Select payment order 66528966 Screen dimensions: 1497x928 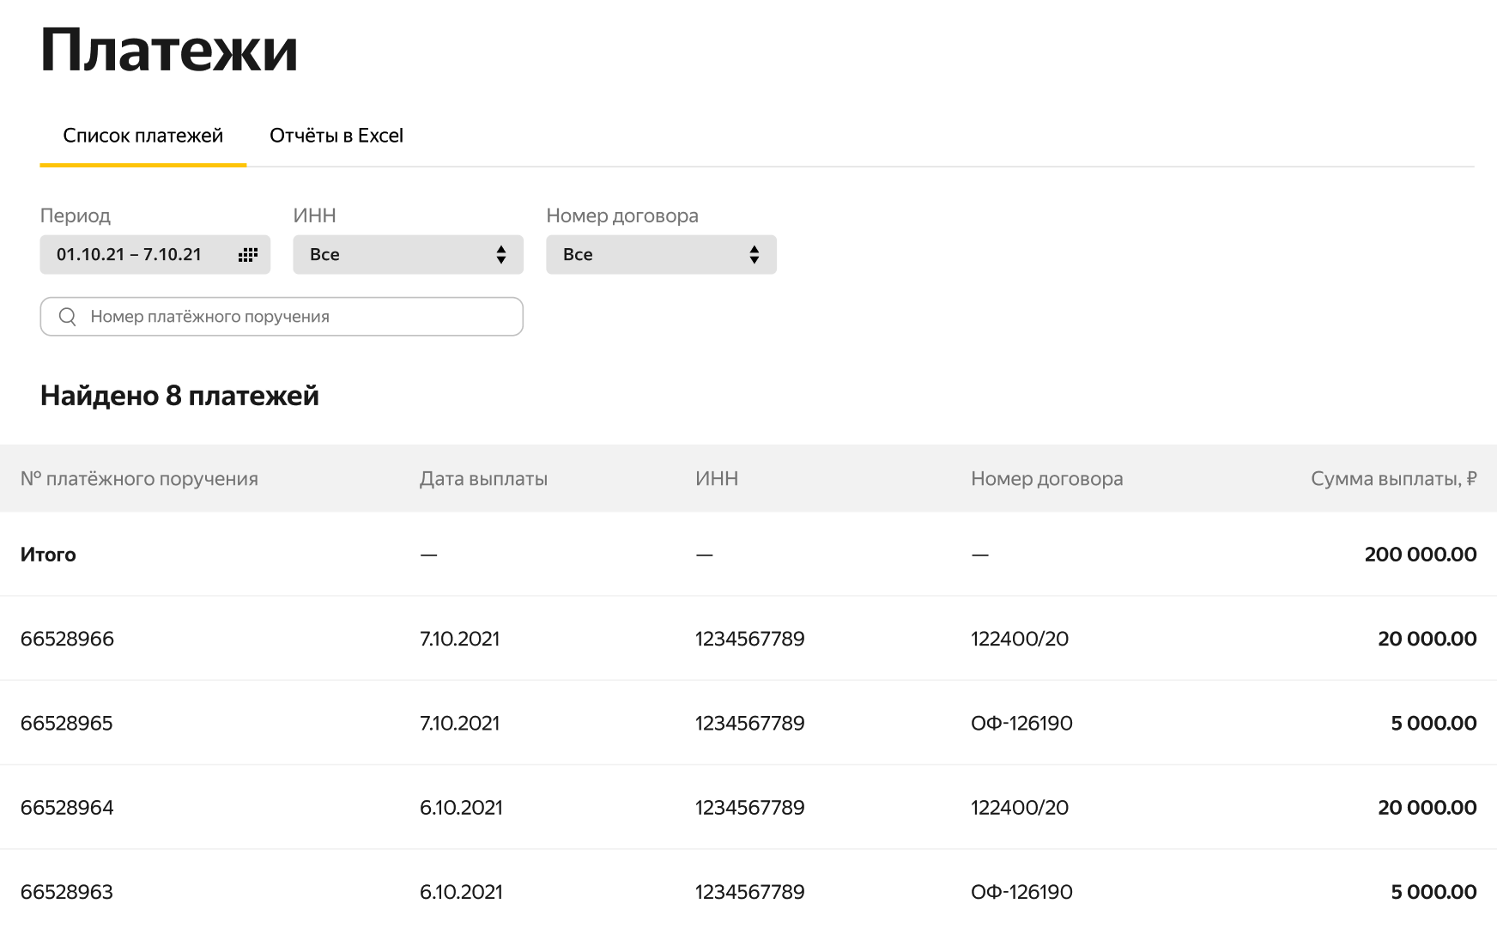tap(67, 639)
